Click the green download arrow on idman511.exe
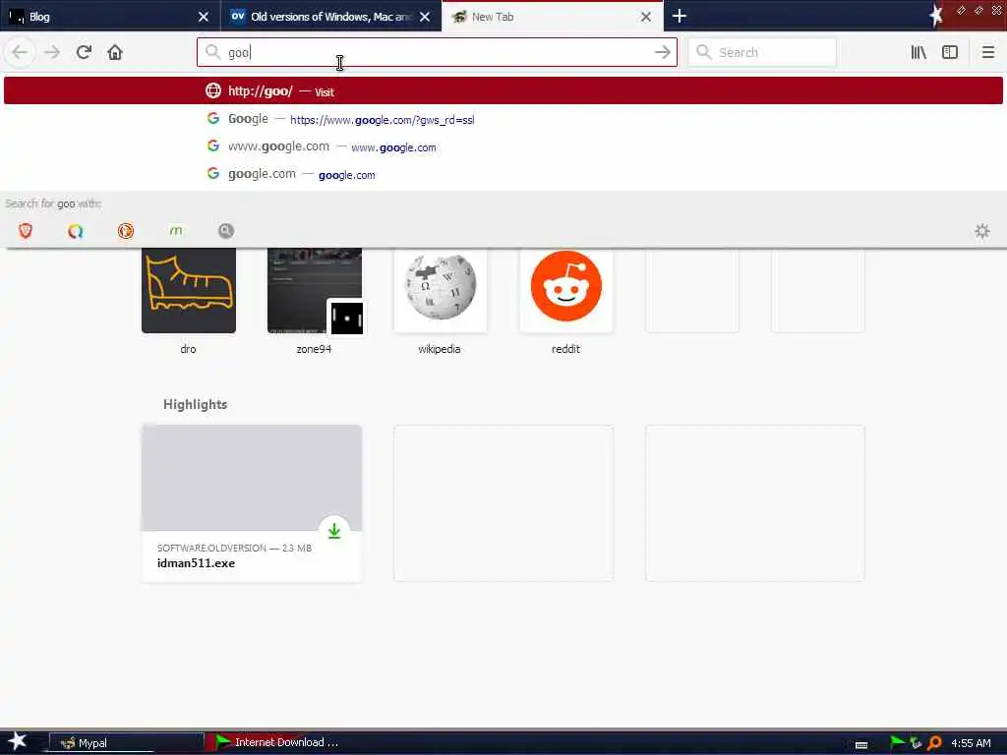Viewport: 1007px width, 755px height. 334,530
